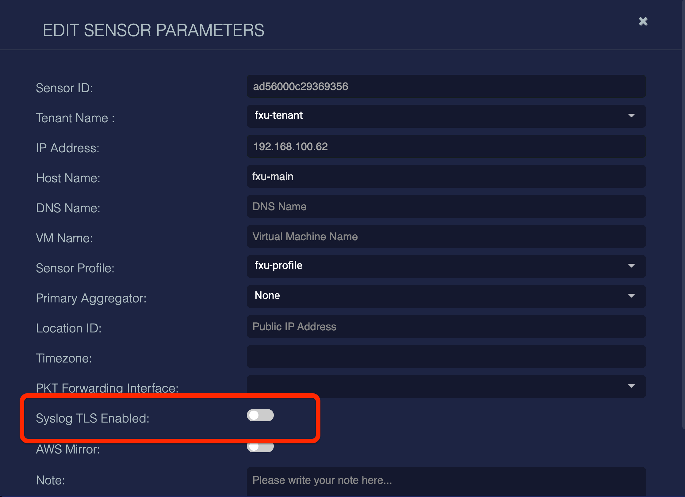Click the Tenant Name dropdown arrow

coord(631,116)
